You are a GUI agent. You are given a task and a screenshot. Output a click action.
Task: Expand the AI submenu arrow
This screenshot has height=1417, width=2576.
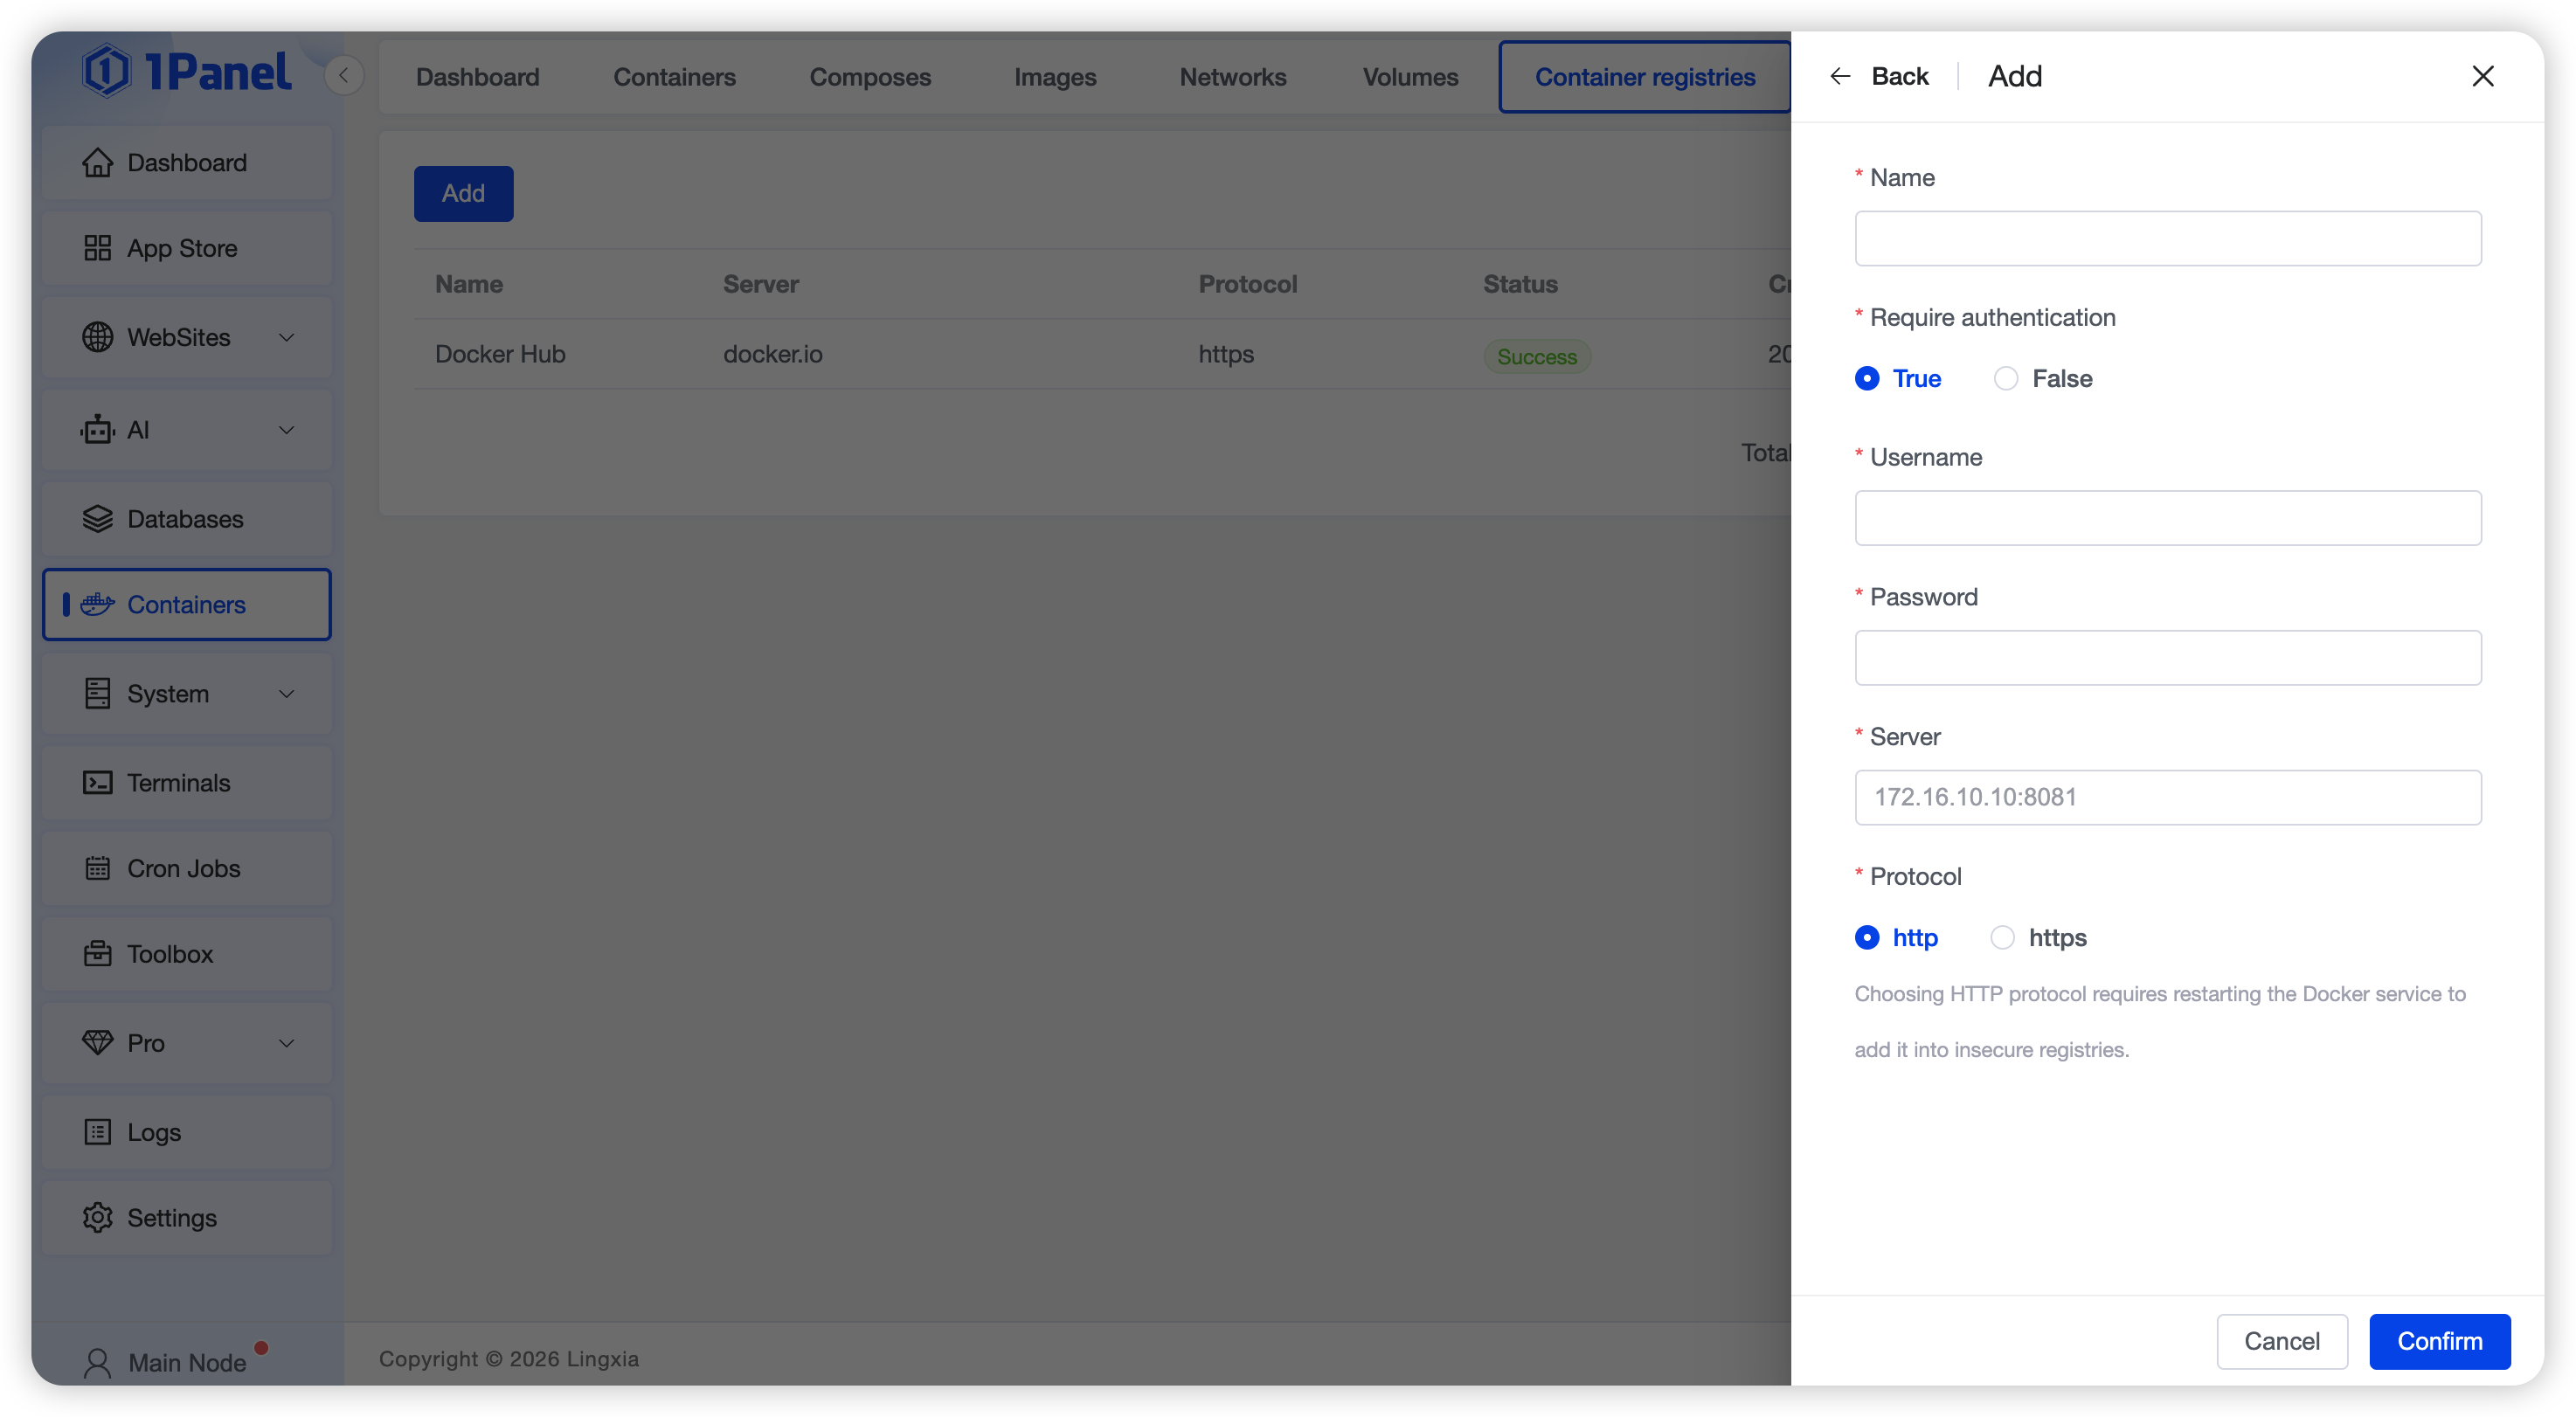click(286, 430)
